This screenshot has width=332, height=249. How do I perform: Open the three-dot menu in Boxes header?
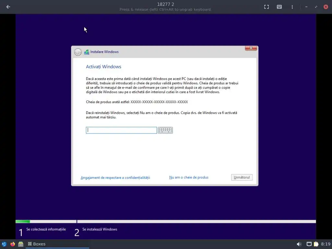click(x=292, y=7)
